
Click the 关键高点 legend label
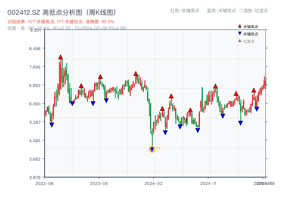point(251,27)
